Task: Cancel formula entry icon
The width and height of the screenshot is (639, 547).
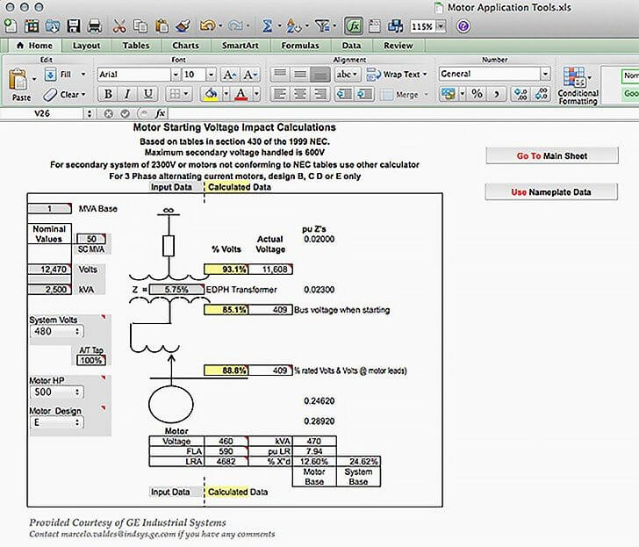Action: (x=109, y=114)
